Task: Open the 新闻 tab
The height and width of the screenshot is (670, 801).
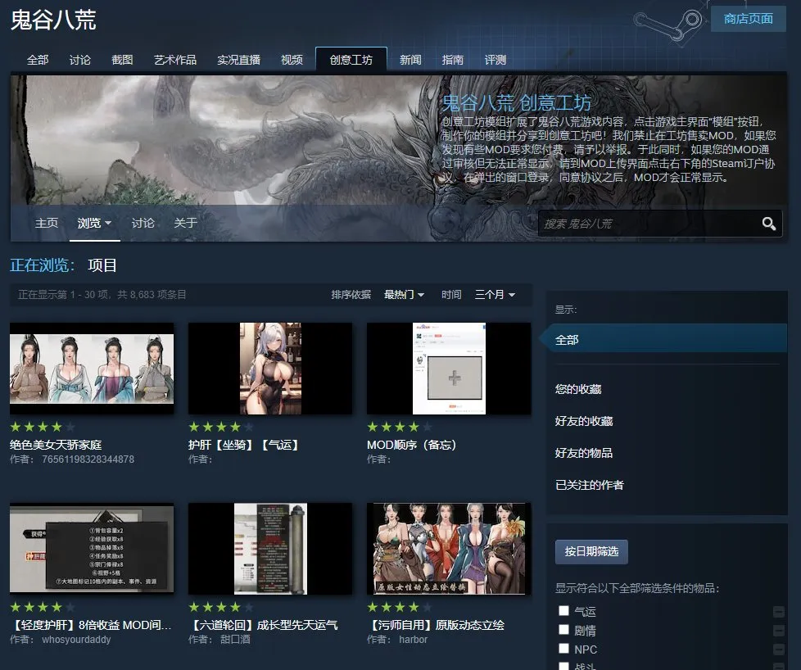Action: [x=410, y=60]
